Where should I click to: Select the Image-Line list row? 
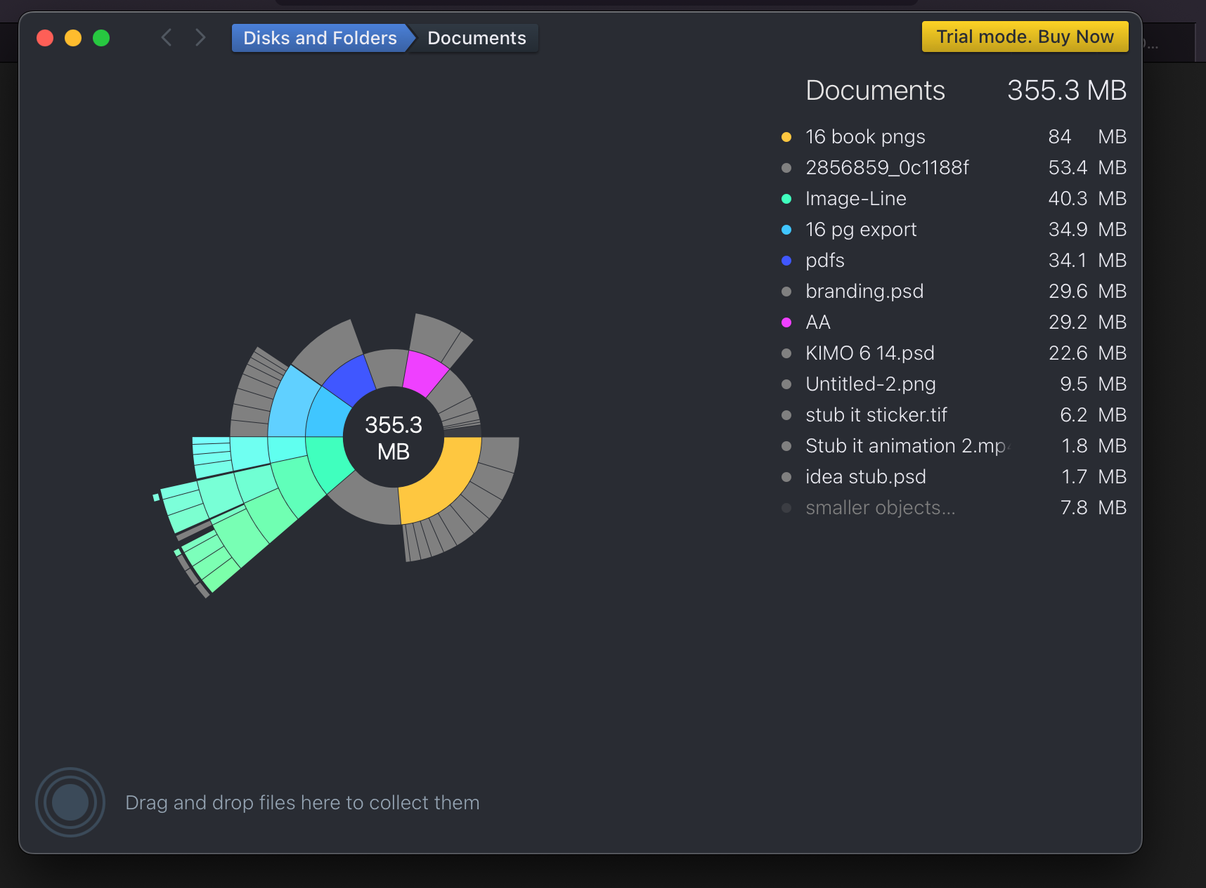coord(954,199)
